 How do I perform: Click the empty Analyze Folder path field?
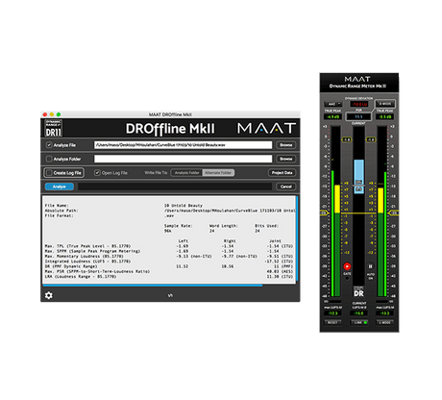(x=183, y=159)
